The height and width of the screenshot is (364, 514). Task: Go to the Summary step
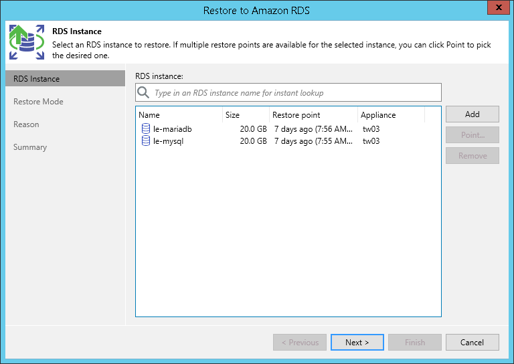tap(30, 147)
